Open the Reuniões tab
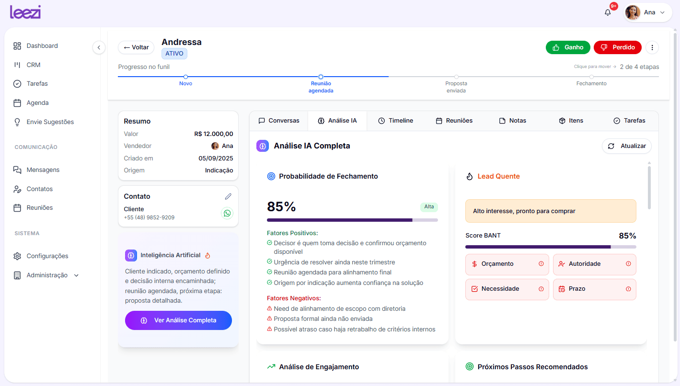 click(x=454, y=121)
